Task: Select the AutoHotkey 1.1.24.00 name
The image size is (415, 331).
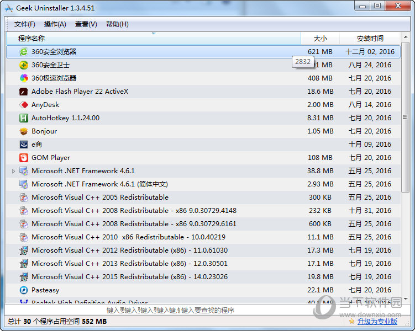Action: pyautogui.click(x=65, y=118)
